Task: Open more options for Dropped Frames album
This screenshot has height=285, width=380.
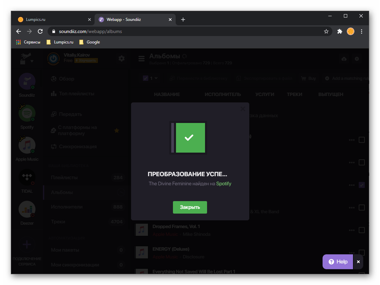Action: pos(352,230)
